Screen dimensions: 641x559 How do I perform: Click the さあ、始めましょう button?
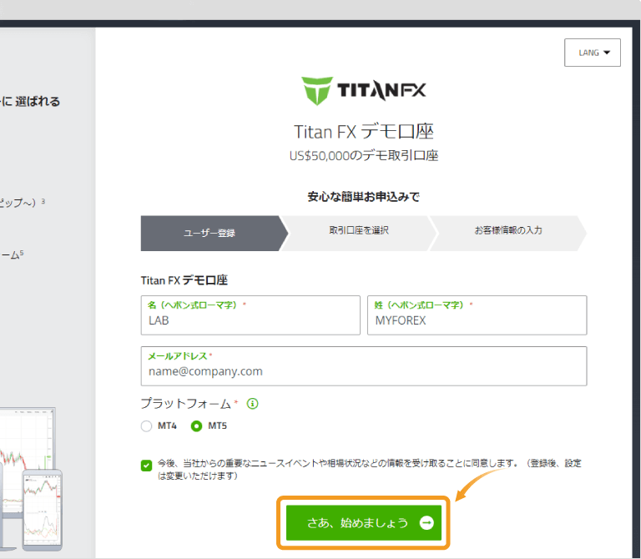[x=363, y=522]
